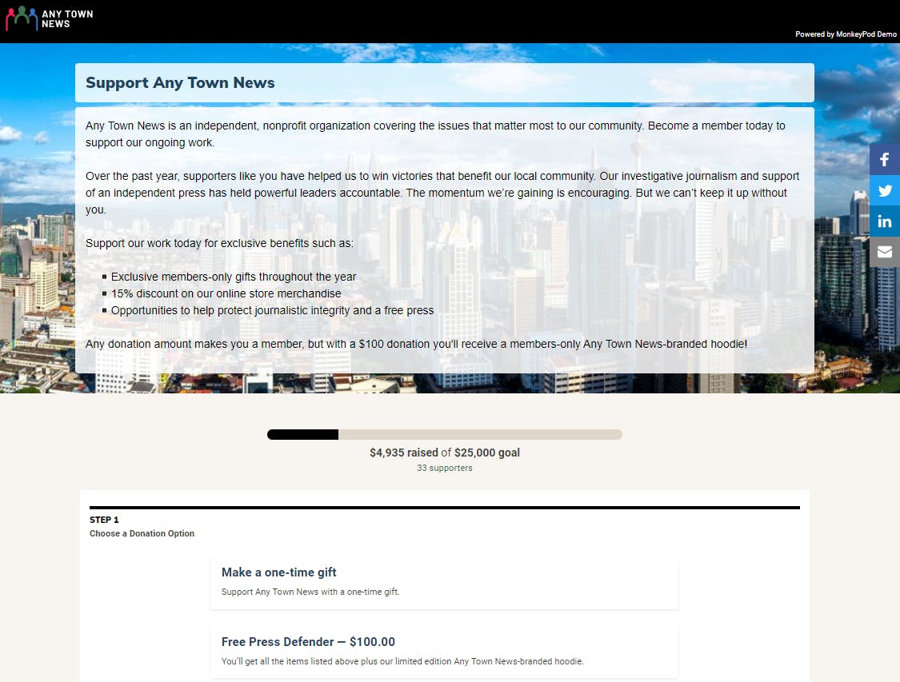Click the fundraising progress bar

444,434
